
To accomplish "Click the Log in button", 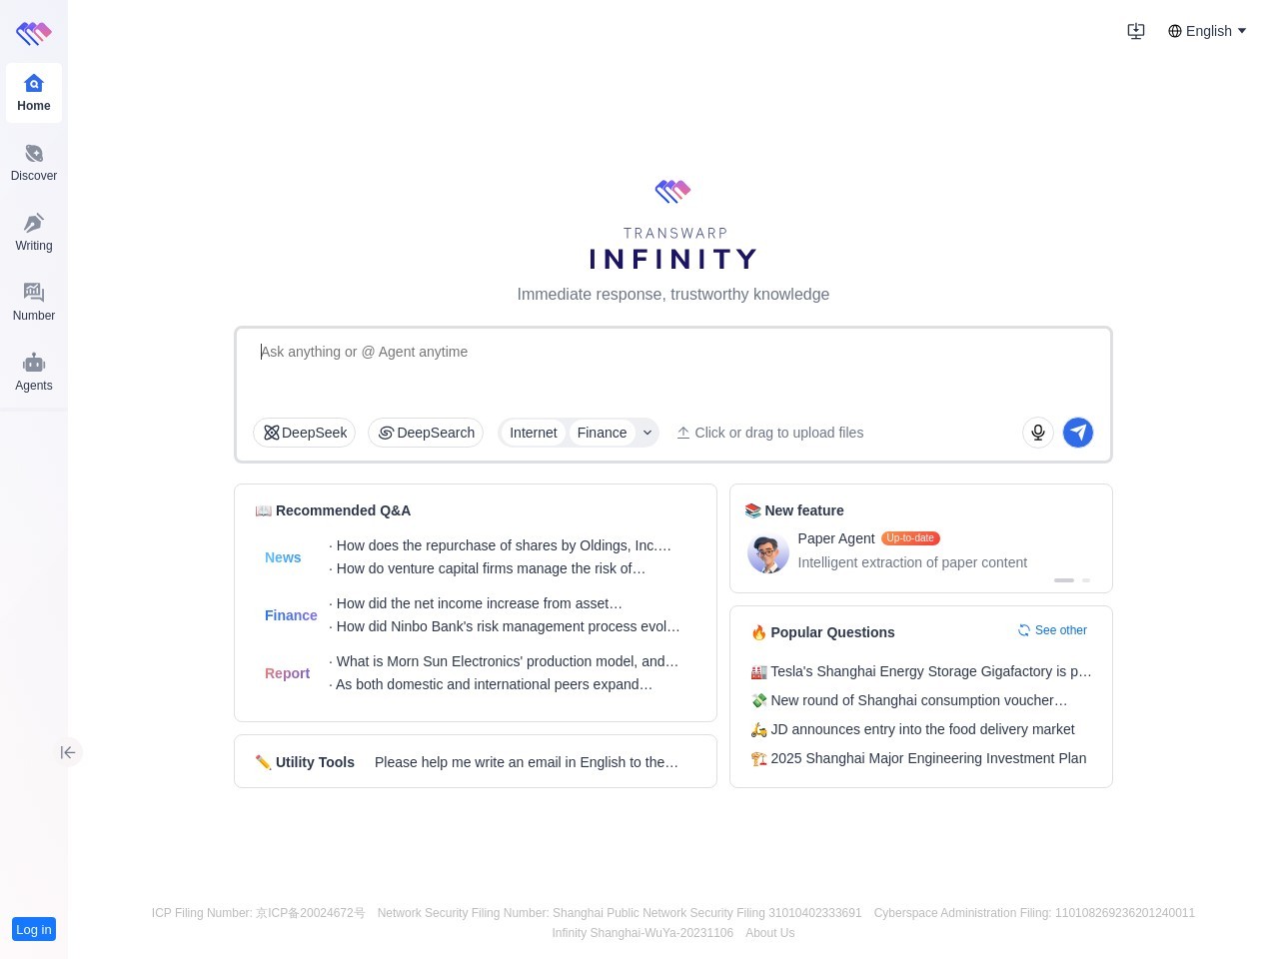I will [34, 929].
